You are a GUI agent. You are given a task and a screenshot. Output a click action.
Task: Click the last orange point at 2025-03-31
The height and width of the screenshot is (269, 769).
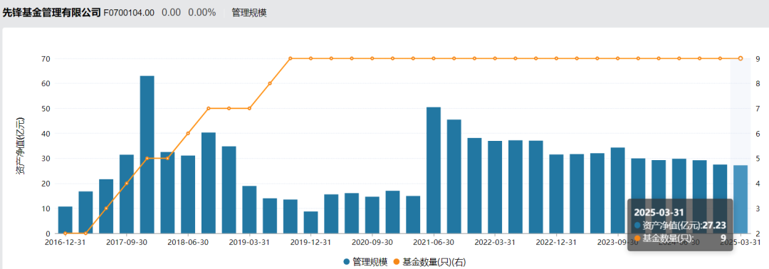click(x=741, y=58)
